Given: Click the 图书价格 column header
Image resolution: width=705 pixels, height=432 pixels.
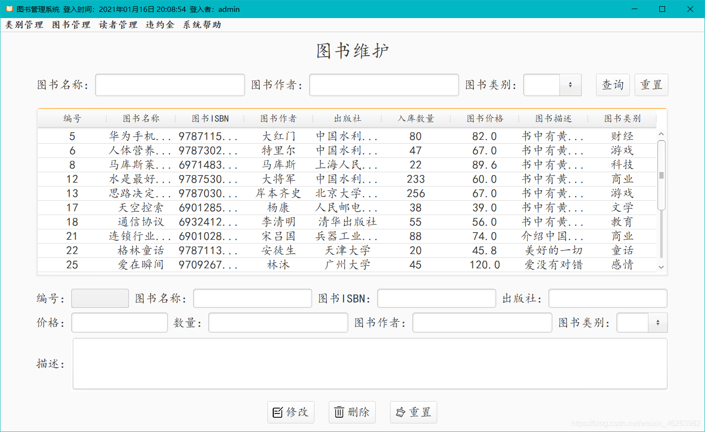Looking at the screenshot, I should [x=485, y=118].
